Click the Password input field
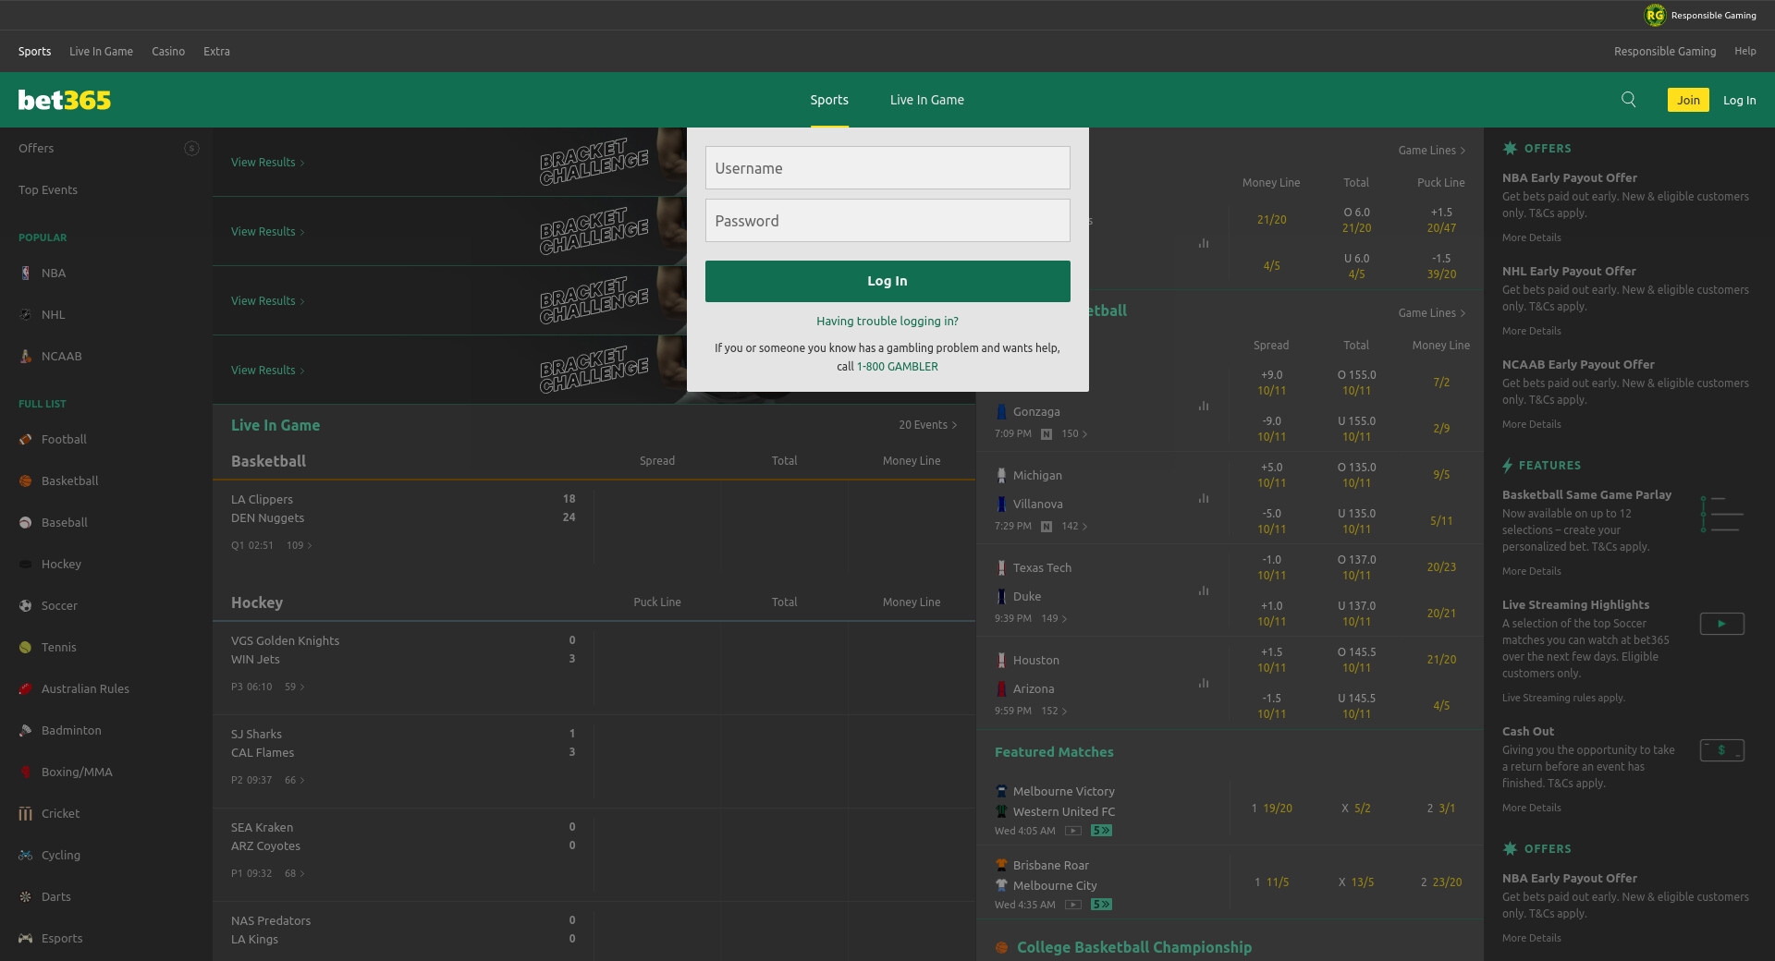This screenshot has height=961, width=1775. tap(887, 221)
